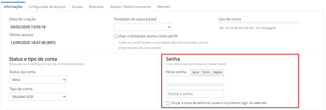The width and height of the screenshot is (326, 110).
Task: Click Exibir to show the password
Action: [x=206, y=72]
